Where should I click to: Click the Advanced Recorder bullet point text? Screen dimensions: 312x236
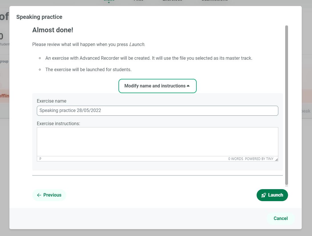click(x=148, y=58)
